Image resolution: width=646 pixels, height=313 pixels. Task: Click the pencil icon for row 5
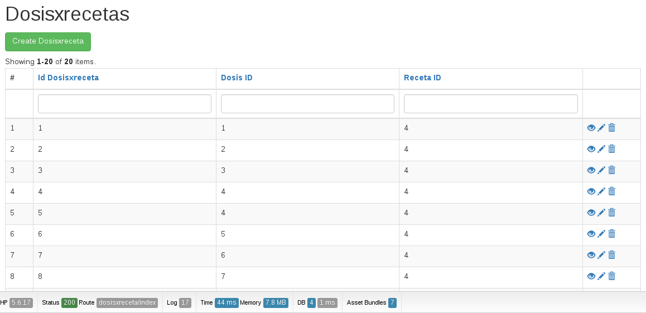pyautogui.click(x=601, y=213)
